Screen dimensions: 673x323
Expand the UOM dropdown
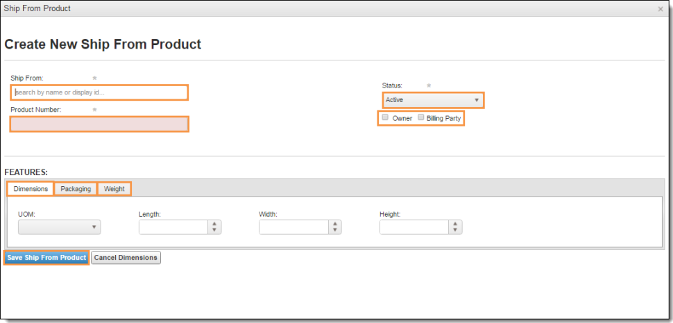59,227
